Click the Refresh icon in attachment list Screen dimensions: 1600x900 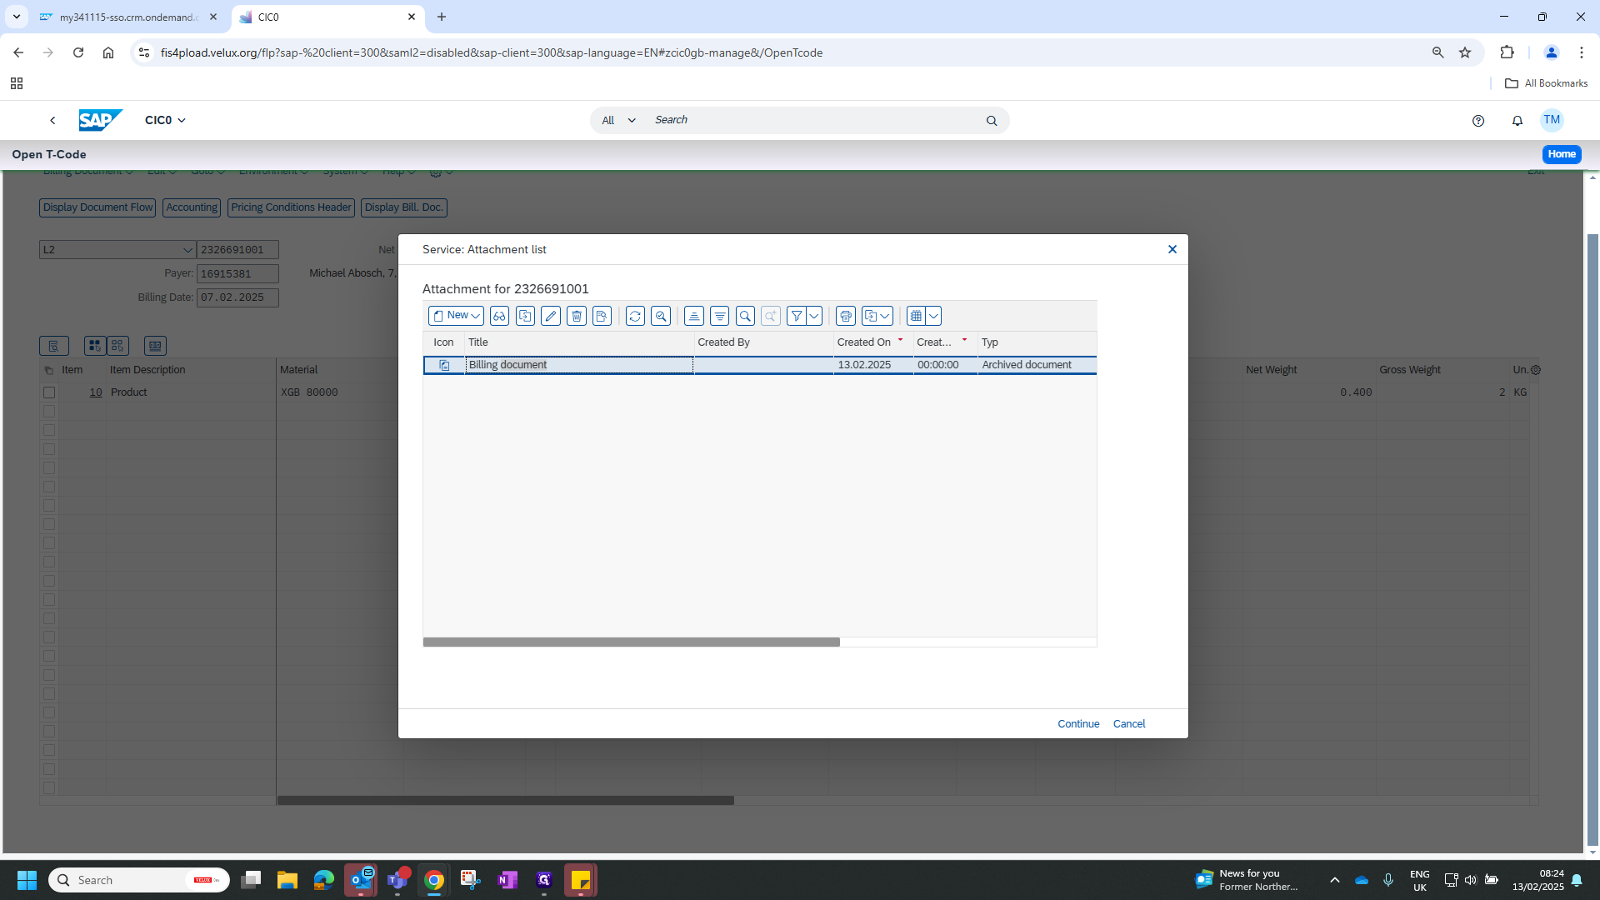635,316
